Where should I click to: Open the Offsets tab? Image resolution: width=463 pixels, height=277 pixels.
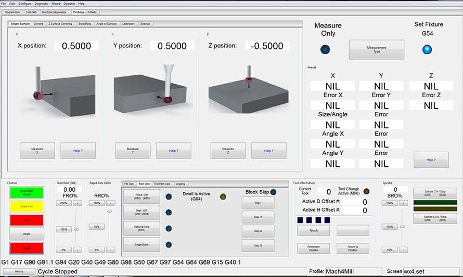(92, 12)
